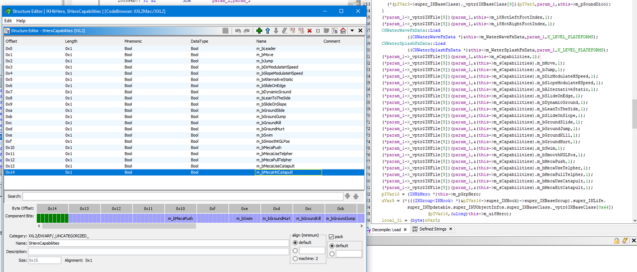Viewport: 637px width, 272px height.
Task: Click the Comment column header
Action: 342,41
